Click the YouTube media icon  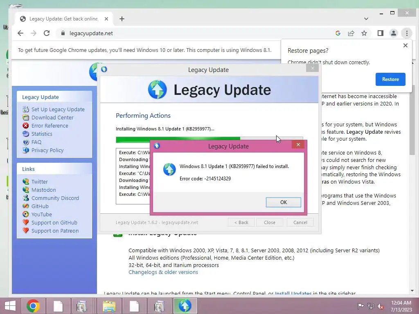pos(26,214)
